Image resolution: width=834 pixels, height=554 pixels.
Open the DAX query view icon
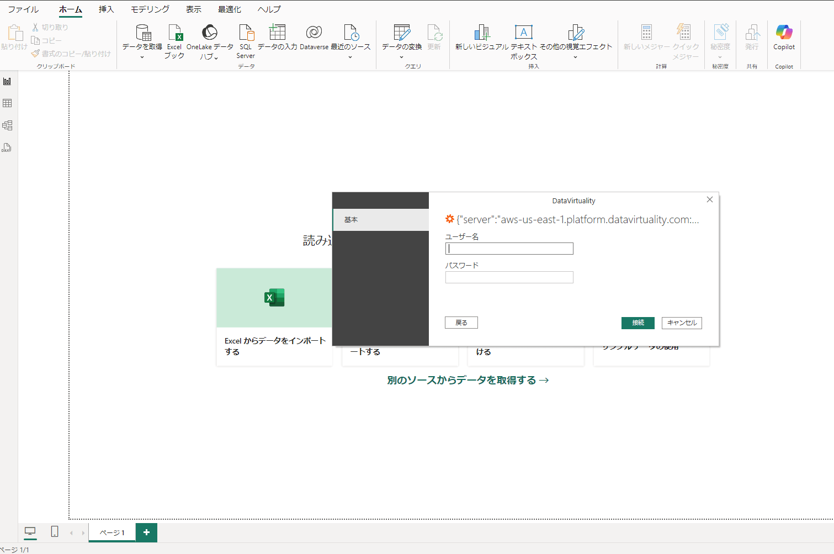[x=7, y=147]
